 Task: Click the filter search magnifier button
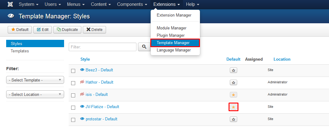[144, 47]
